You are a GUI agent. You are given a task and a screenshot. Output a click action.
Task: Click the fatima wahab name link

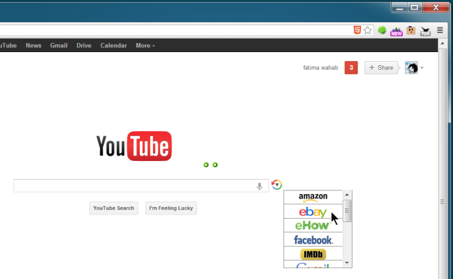tap(321, 68)
